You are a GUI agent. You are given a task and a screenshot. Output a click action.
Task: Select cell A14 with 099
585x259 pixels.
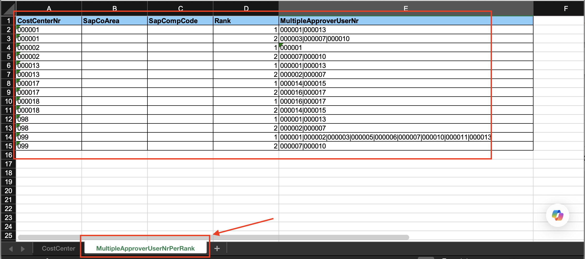click(49, 137)
